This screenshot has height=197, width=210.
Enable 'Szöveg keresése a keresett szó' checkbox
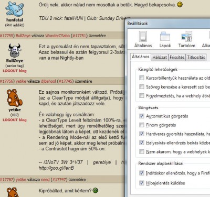[x=142, y=86]
